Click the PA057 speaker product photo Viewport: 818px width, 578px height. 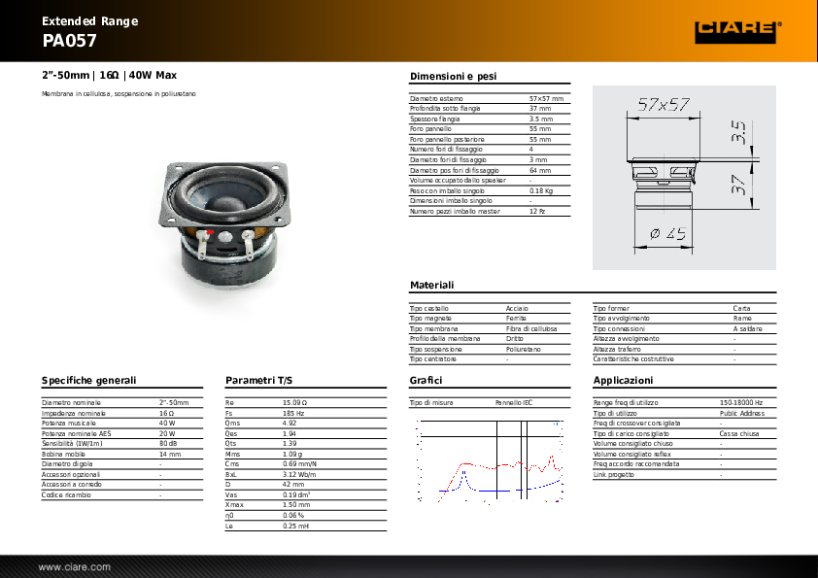(224, 226)
